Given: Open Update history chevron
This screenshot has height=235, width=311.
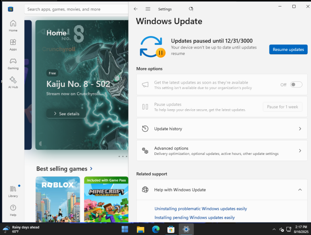Looking at the screenshot, I should [x=300, y=129].
